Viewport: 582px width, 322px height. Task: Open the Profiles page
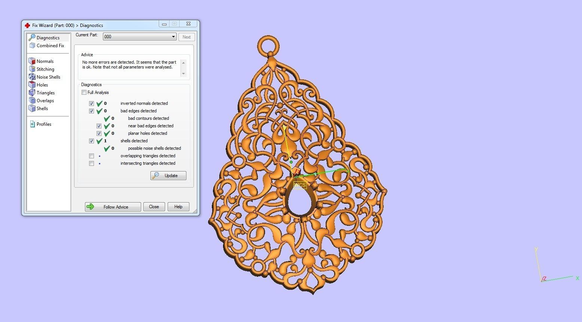(x=44, y=124)
